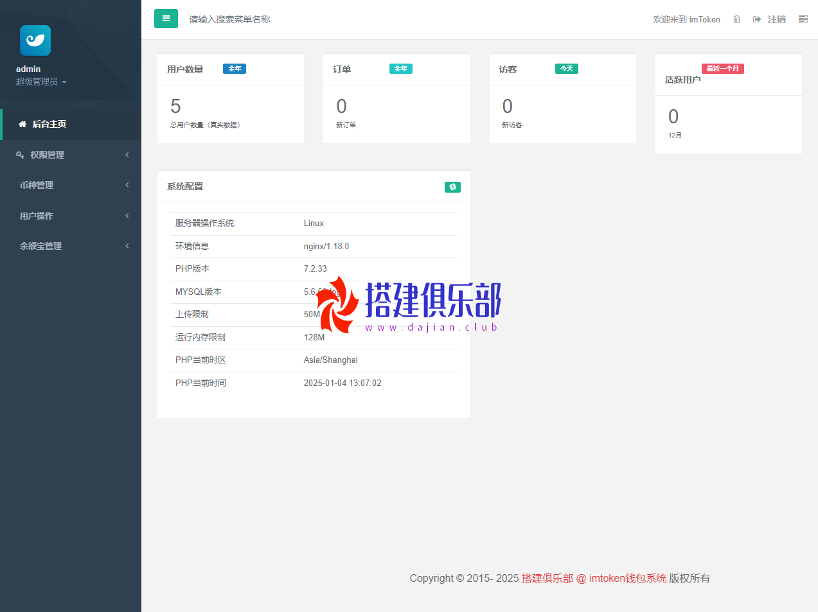Click 系统配置 panel title
Viewport: 818px width, 612px height.
tap(185, 186)
